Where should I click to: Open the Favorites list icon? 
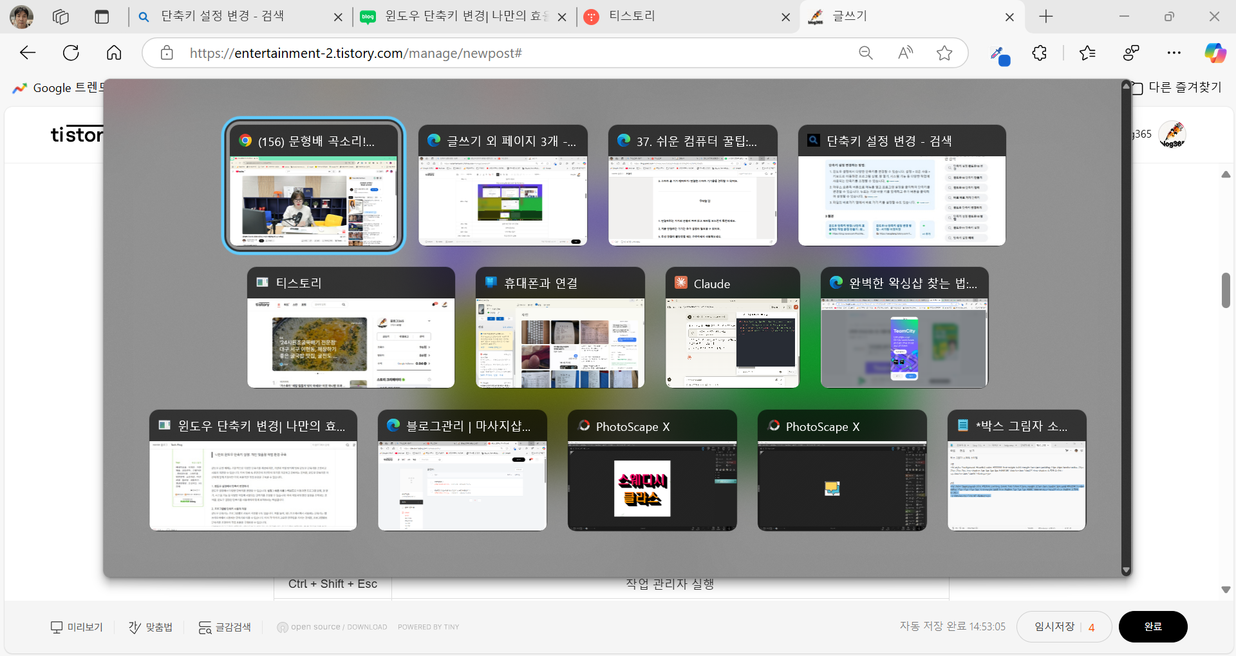point(1088,53)
